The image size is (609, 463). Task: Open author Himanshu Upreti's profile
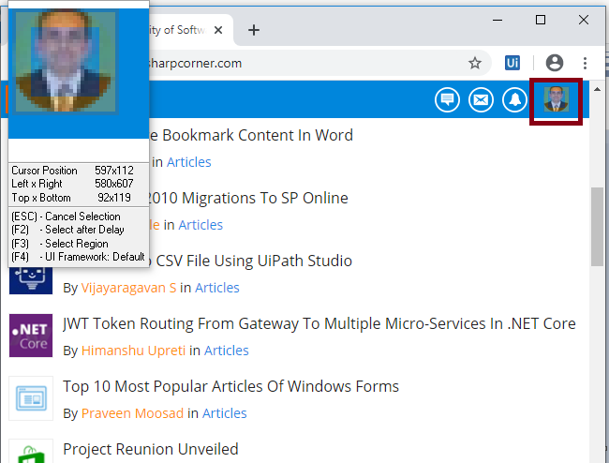133,351
